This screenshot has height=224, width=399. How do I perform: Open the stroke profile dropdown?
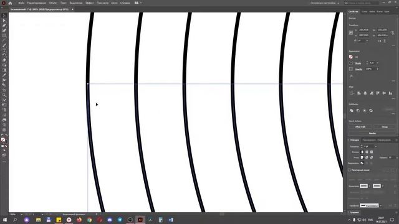(x=380, y=205)
